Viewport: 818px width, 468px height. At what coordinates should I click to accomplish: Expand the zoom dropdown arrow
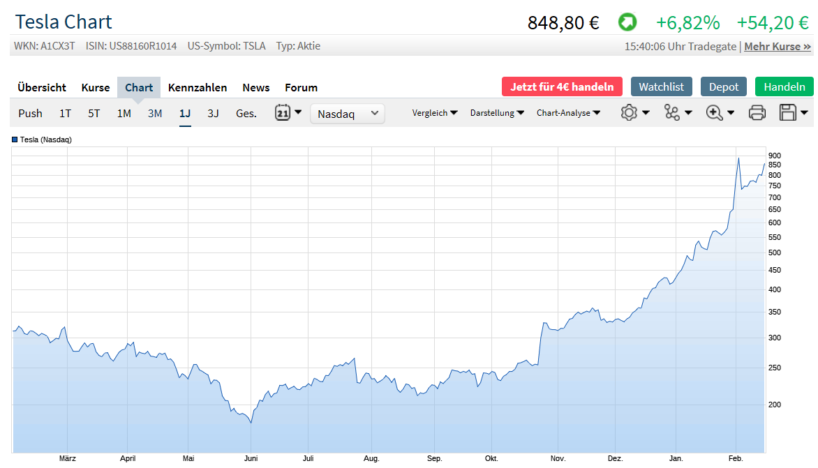(731, 112)
